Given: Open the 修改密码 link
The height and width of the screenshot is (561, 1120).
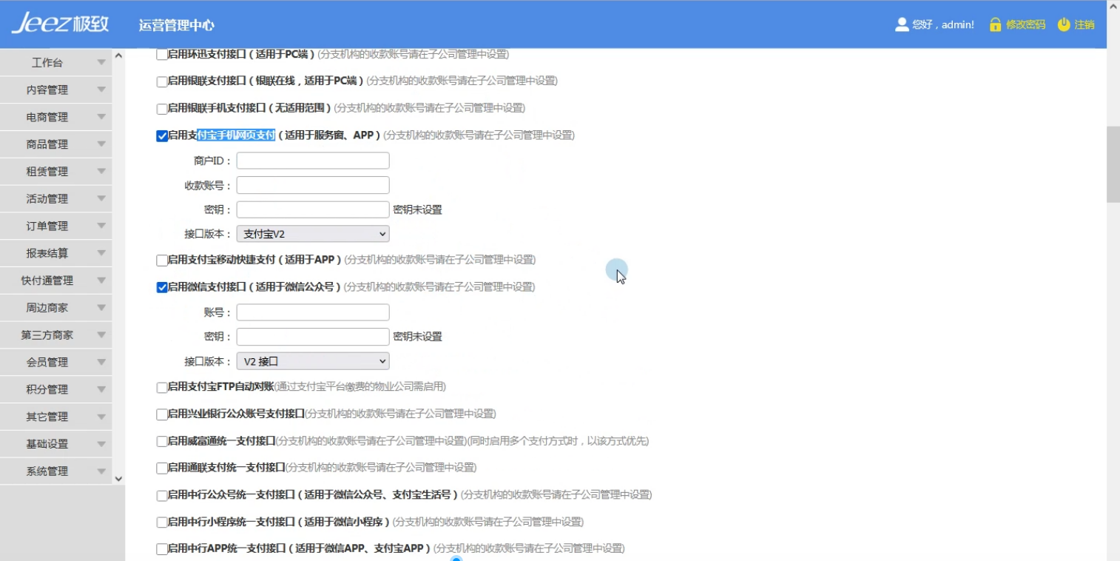Looking at the screenshot, I should pos(1025,24).
